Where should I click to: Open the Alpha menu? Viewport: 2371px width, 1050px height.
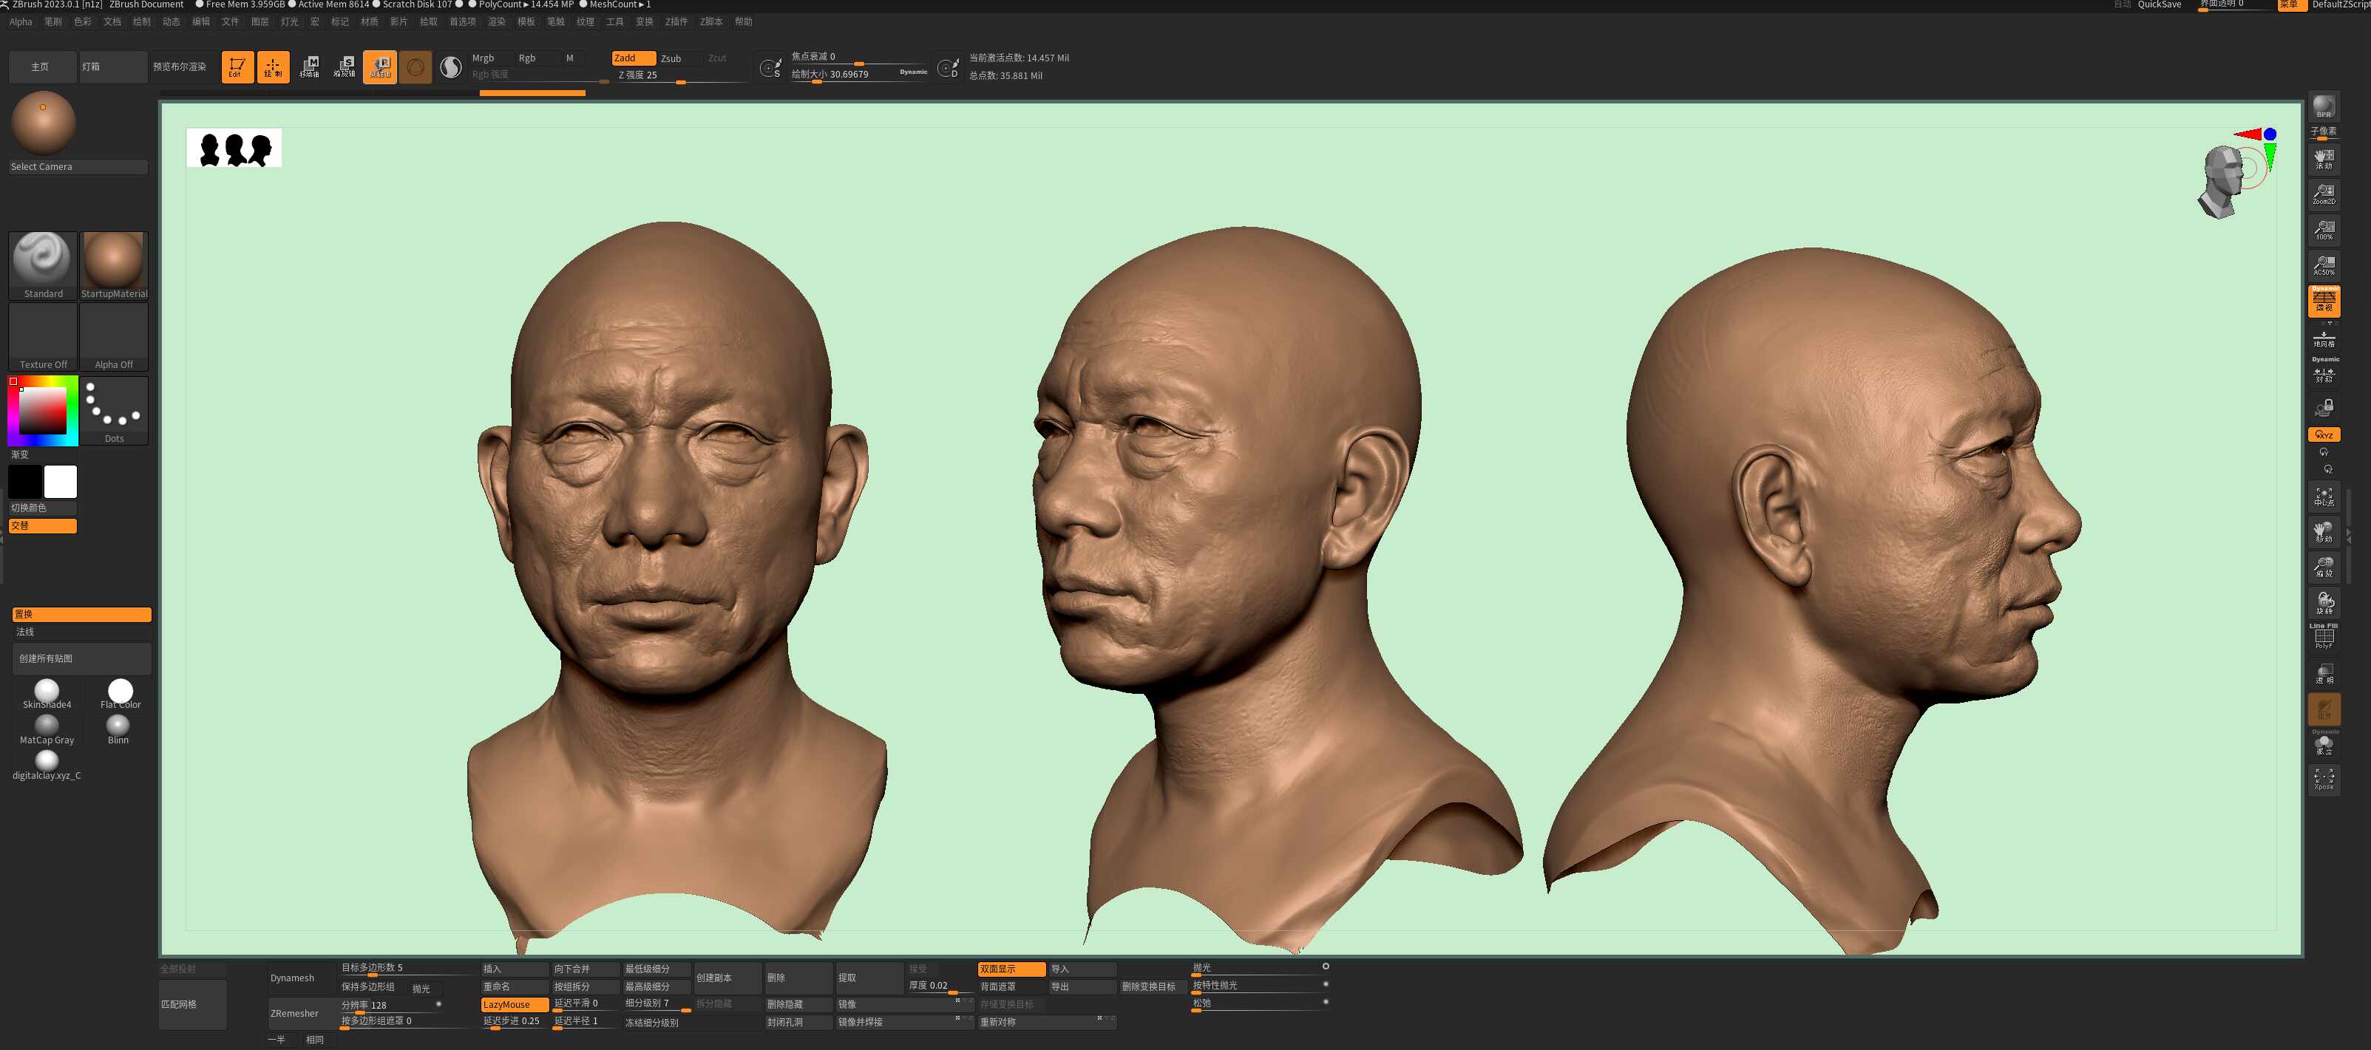pos(20,21)
